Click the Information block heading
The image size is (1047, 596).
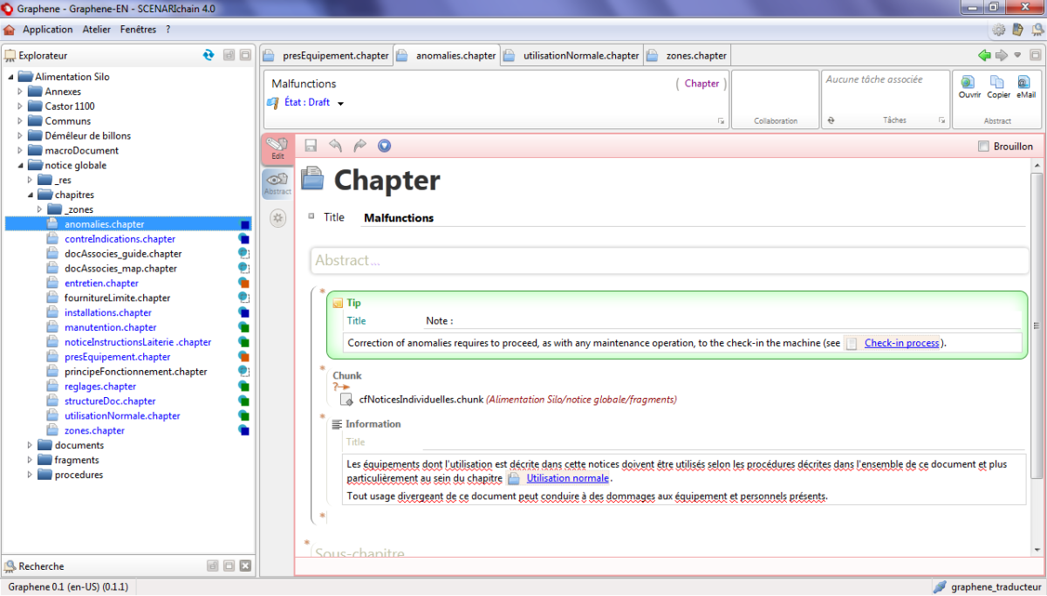pyautogui.click(x=373, y=424)
